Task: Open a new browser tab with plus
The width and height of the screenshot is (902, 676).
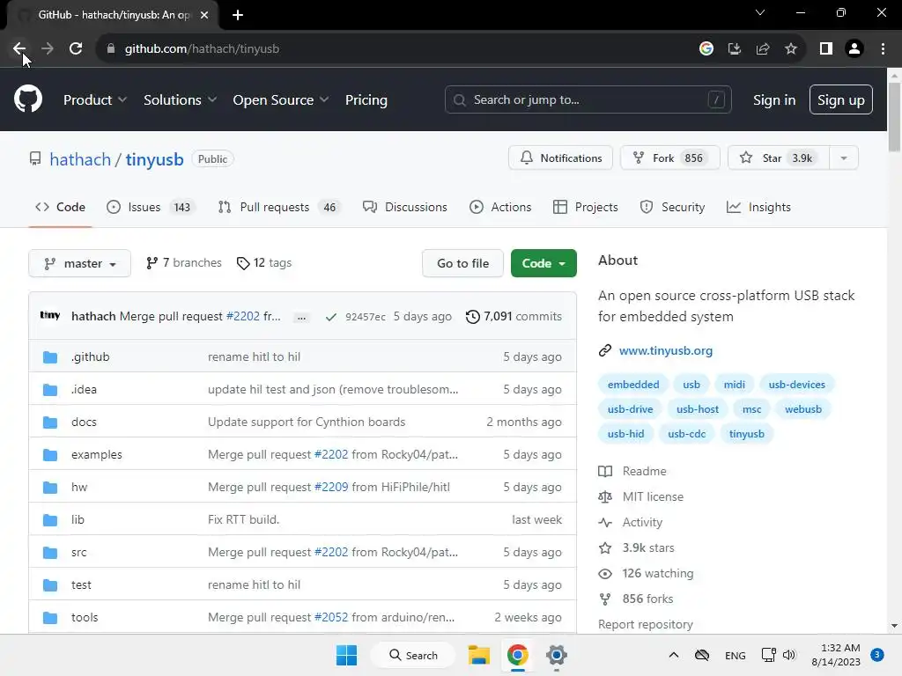Action: [238, 15]
